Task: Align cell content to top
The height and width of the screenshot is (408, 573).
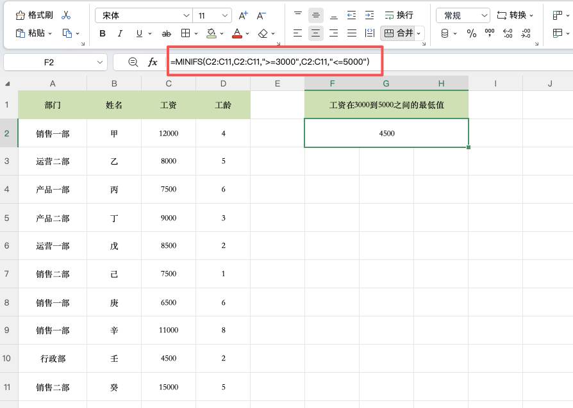Action: click(x=298, y=15)
